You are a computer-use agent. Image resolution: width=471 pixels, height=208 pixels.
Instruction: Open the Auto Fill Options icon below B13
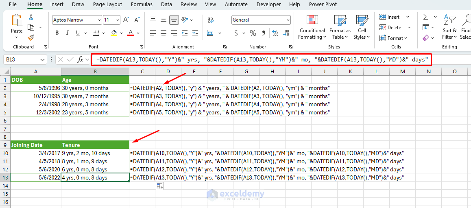pyautogui.click(x=159, y=186)
